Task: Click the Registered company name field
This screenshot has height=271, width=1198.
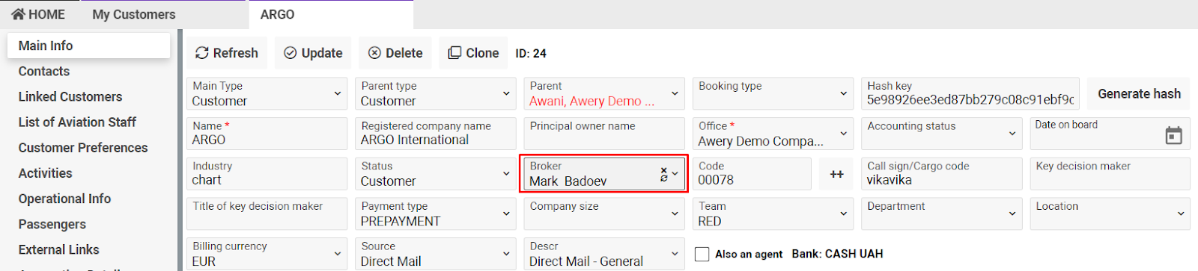Action: 436,134
